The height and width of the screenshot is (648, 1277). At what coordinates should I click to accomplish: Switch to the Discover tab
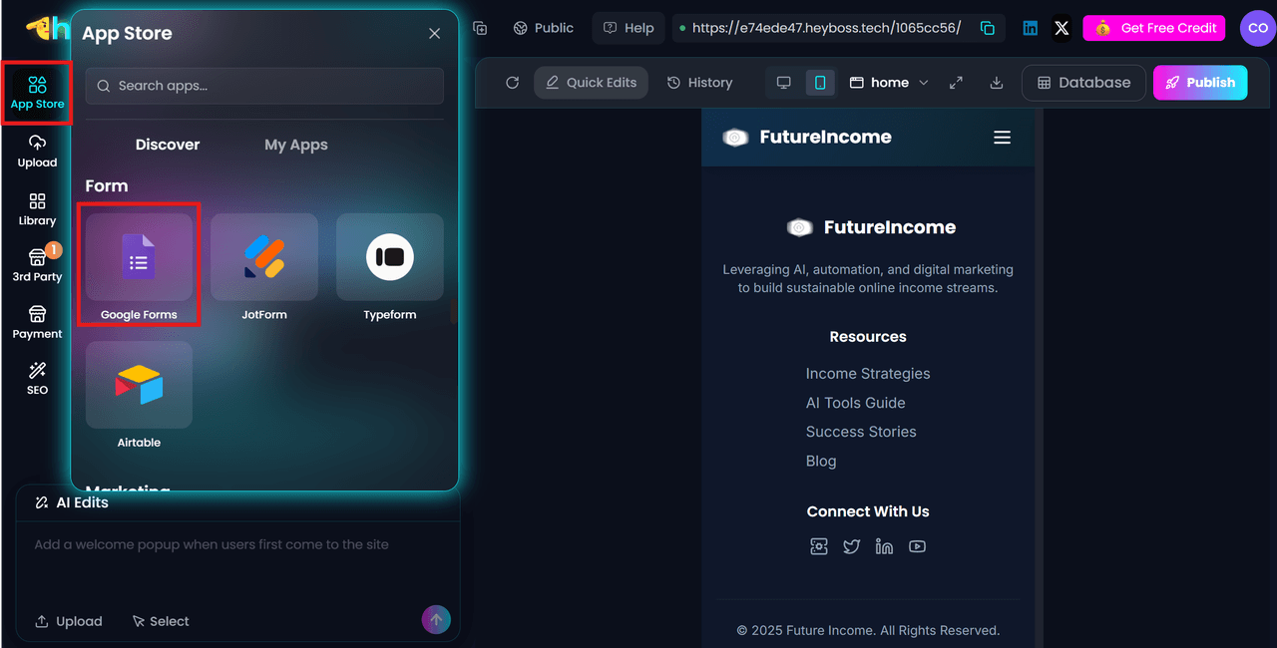(168, 145)
